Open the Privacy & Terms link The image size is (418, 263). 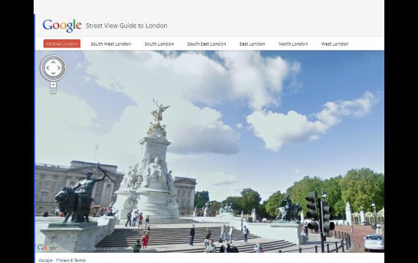pyautogui.click(x=71, y=260)
